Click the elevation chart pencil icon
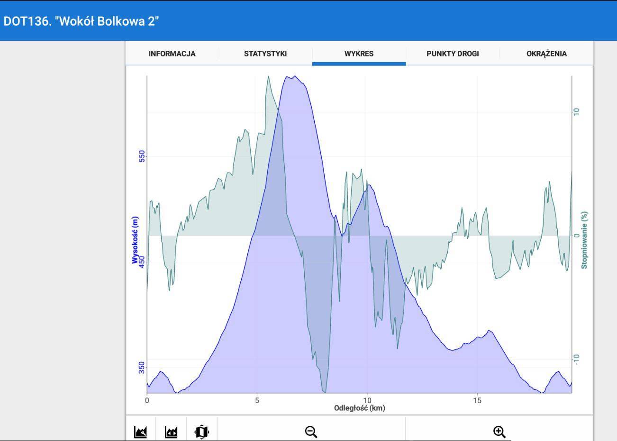617x441 pixels. [x=141, y=432]
